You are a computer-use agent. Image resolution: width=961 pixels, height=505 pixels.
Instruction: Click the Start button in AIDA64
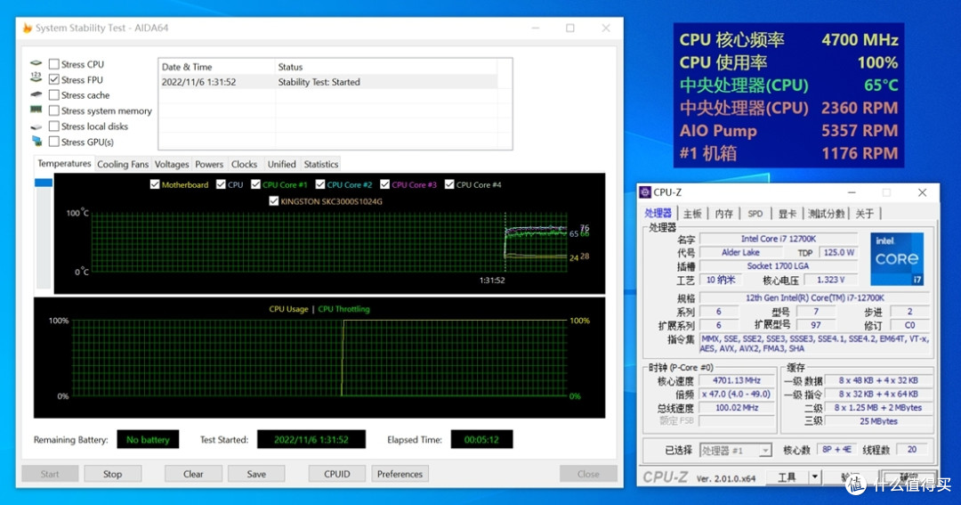[50, 474]
